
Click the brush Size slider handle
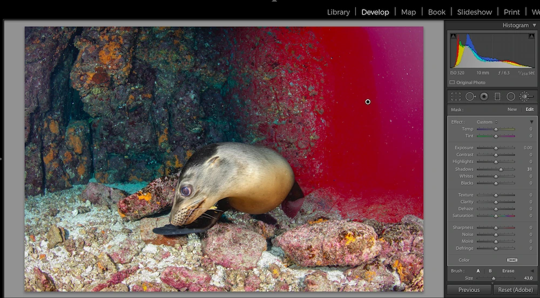point(494,279)
